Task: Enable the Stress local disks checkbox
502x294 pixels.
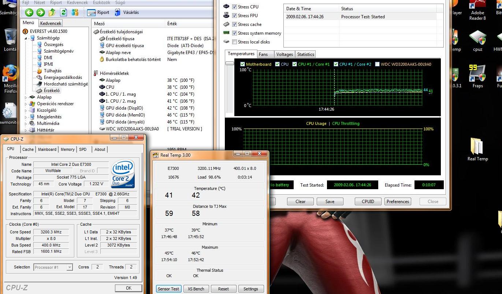Action: pyautogui.click(x=234, y=42)
